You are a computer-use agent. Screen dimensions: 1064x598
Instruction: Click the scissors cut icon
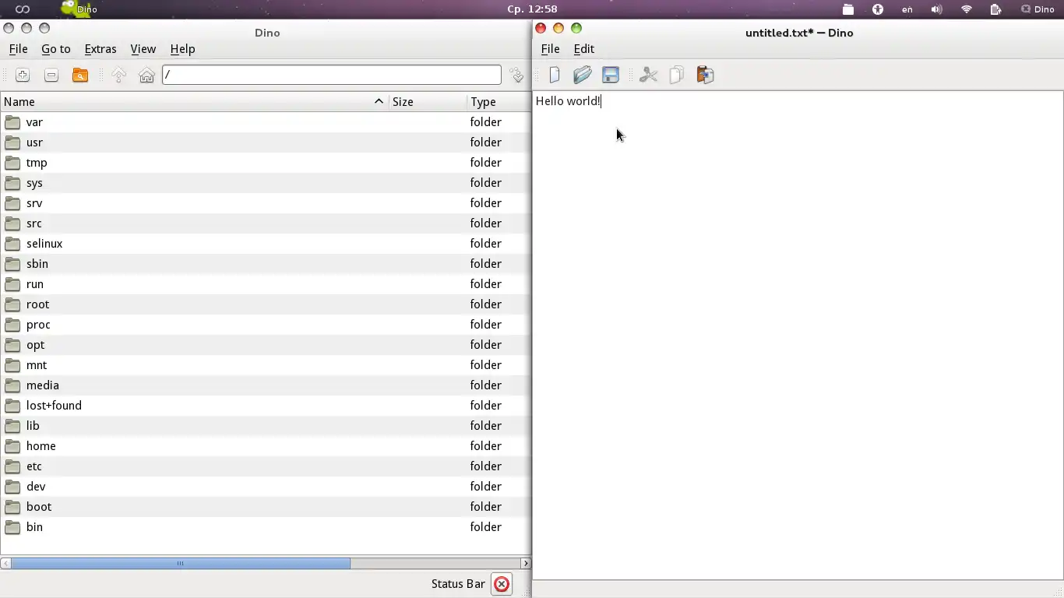pos(648,75)
